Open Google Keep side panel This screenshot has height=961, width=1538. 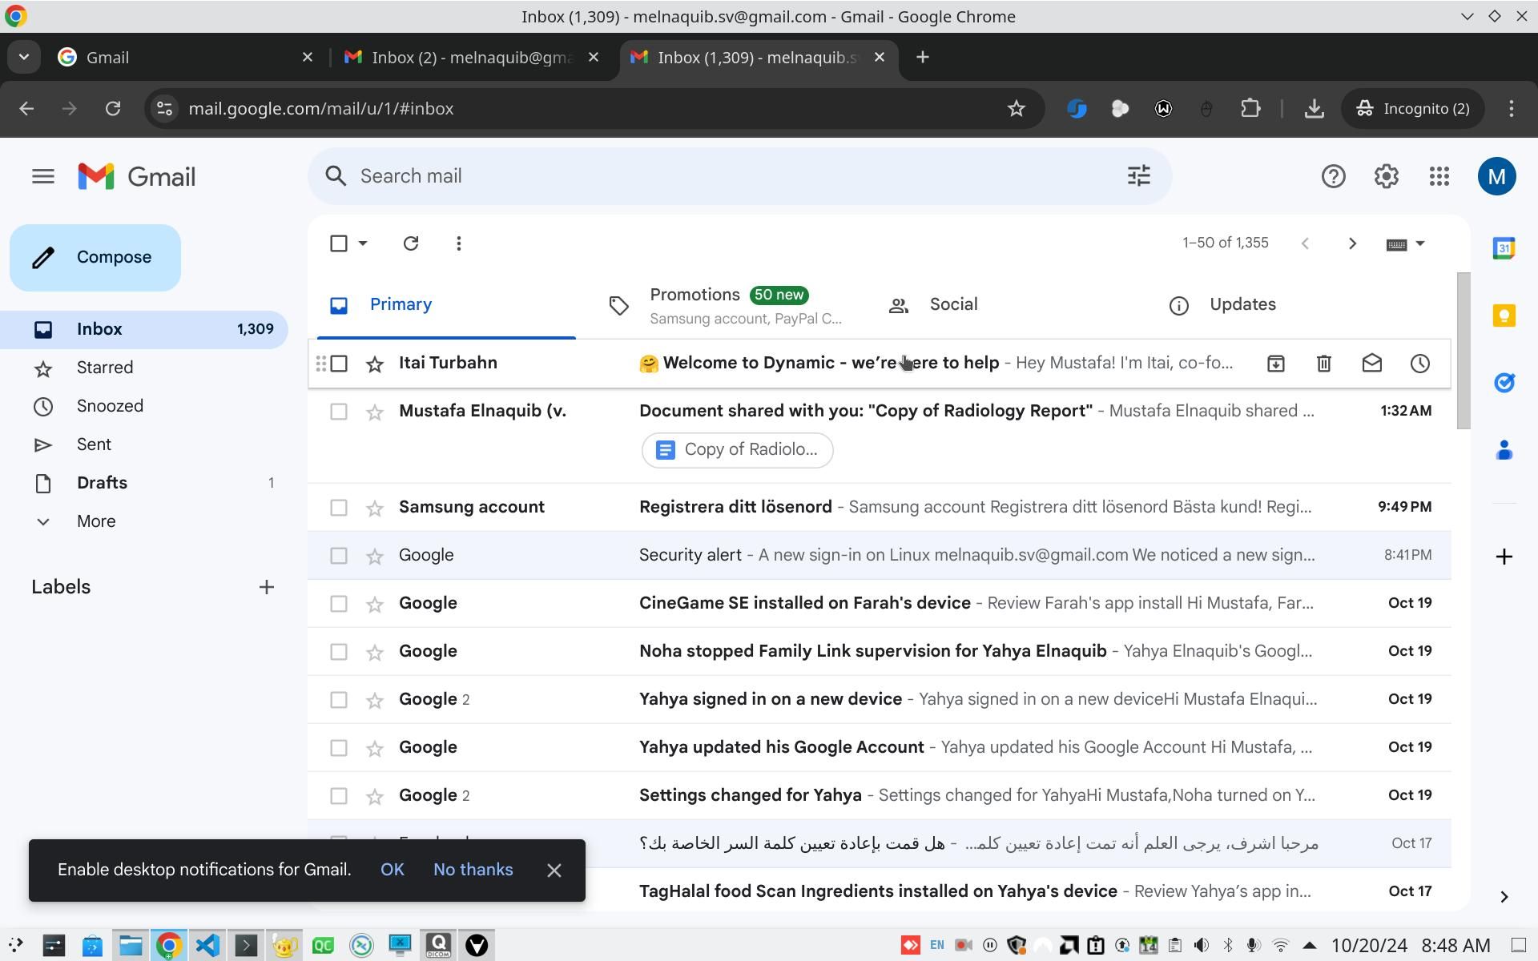[x=1504, y=316]
